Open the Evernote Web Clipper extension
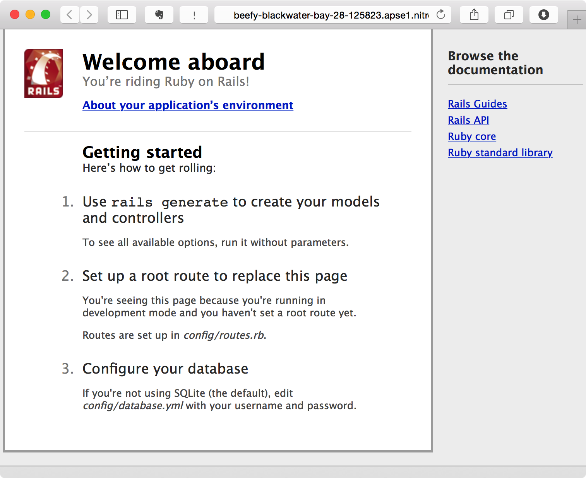586x478 pixels. click(159, 15)
